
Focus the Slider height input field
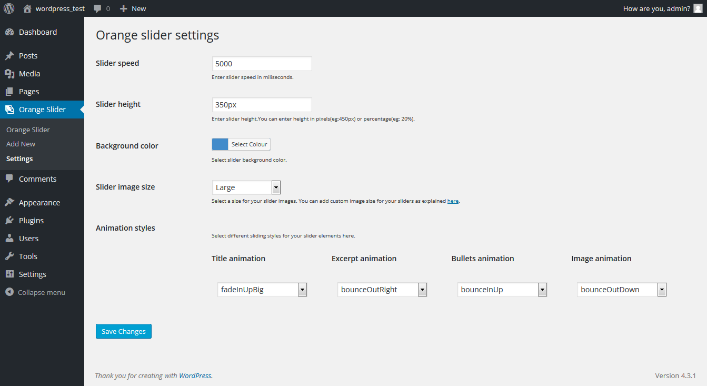tap(262, 105)
